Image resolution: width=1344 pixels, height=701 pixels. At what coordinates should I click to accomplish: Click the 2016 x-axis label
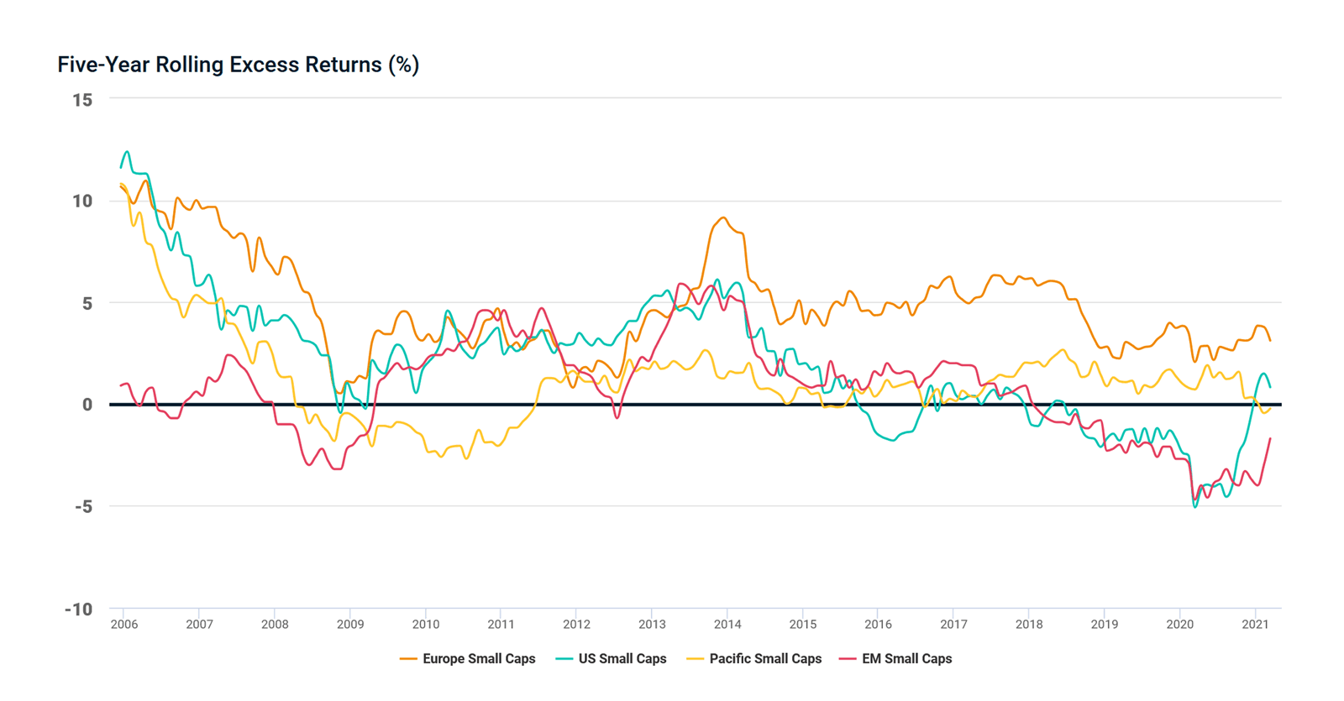(879, 625)
